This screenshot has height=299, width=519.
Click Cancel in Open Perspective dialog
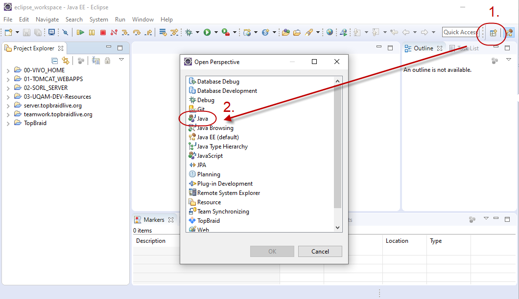(320, 252)
